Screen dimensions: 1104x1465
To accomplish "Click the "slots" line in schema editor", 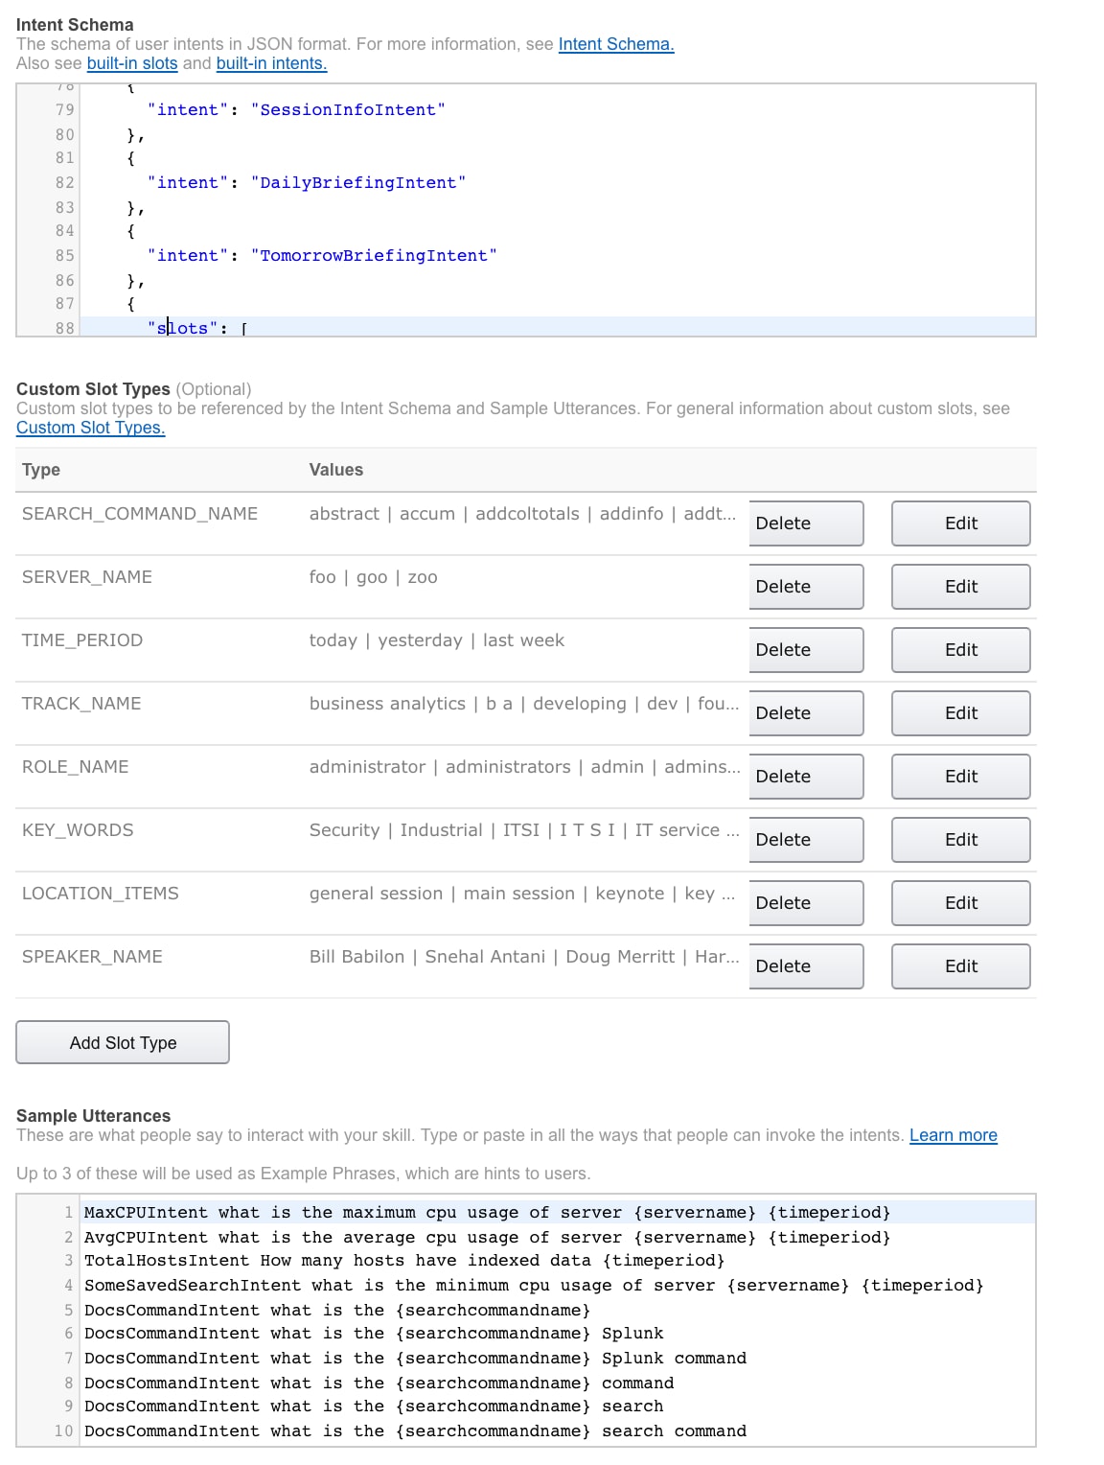I will pos(557,327).
